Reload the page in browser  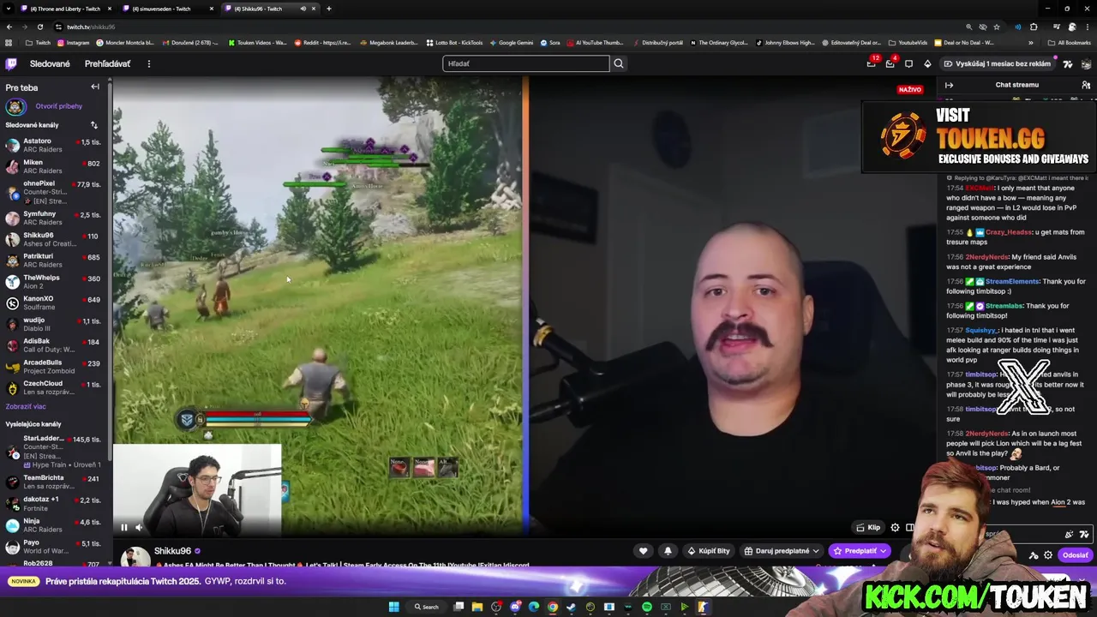pyautogui.click(x=39, y=27)
